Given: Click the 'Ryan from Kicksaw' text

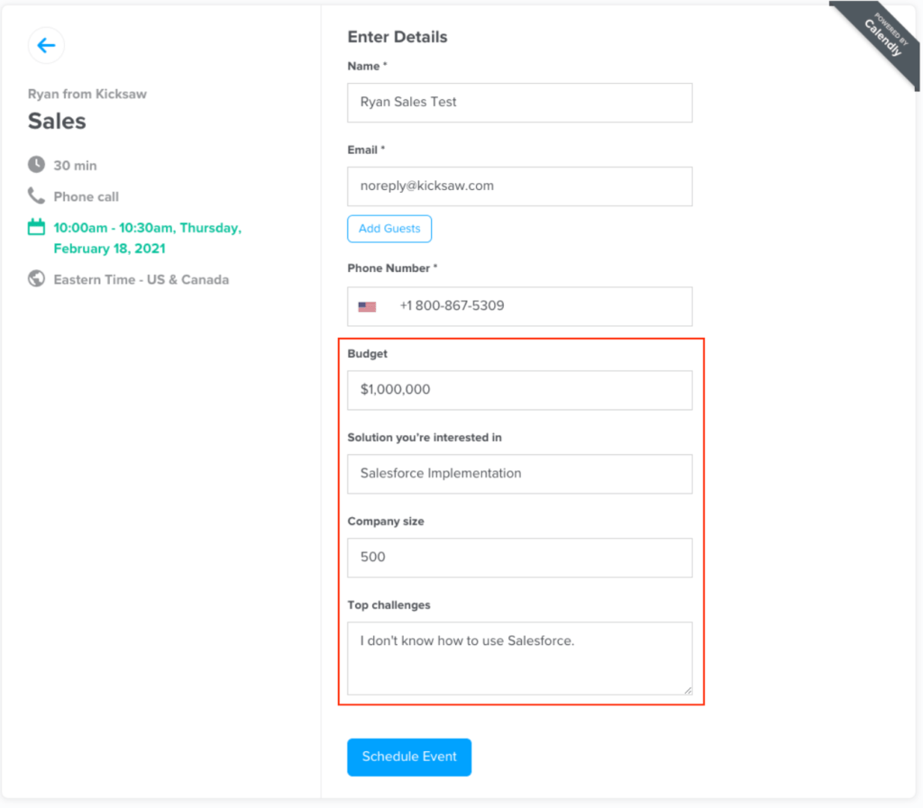Looking at the screenshot, I should click(87, 94).
